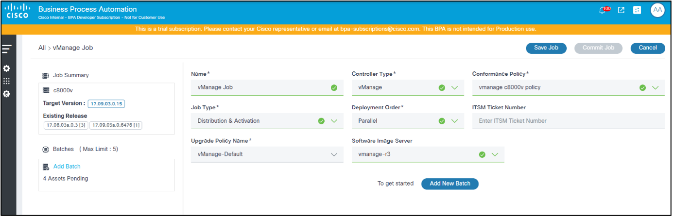Click the Parallel deployment order value

coord(368,121)
